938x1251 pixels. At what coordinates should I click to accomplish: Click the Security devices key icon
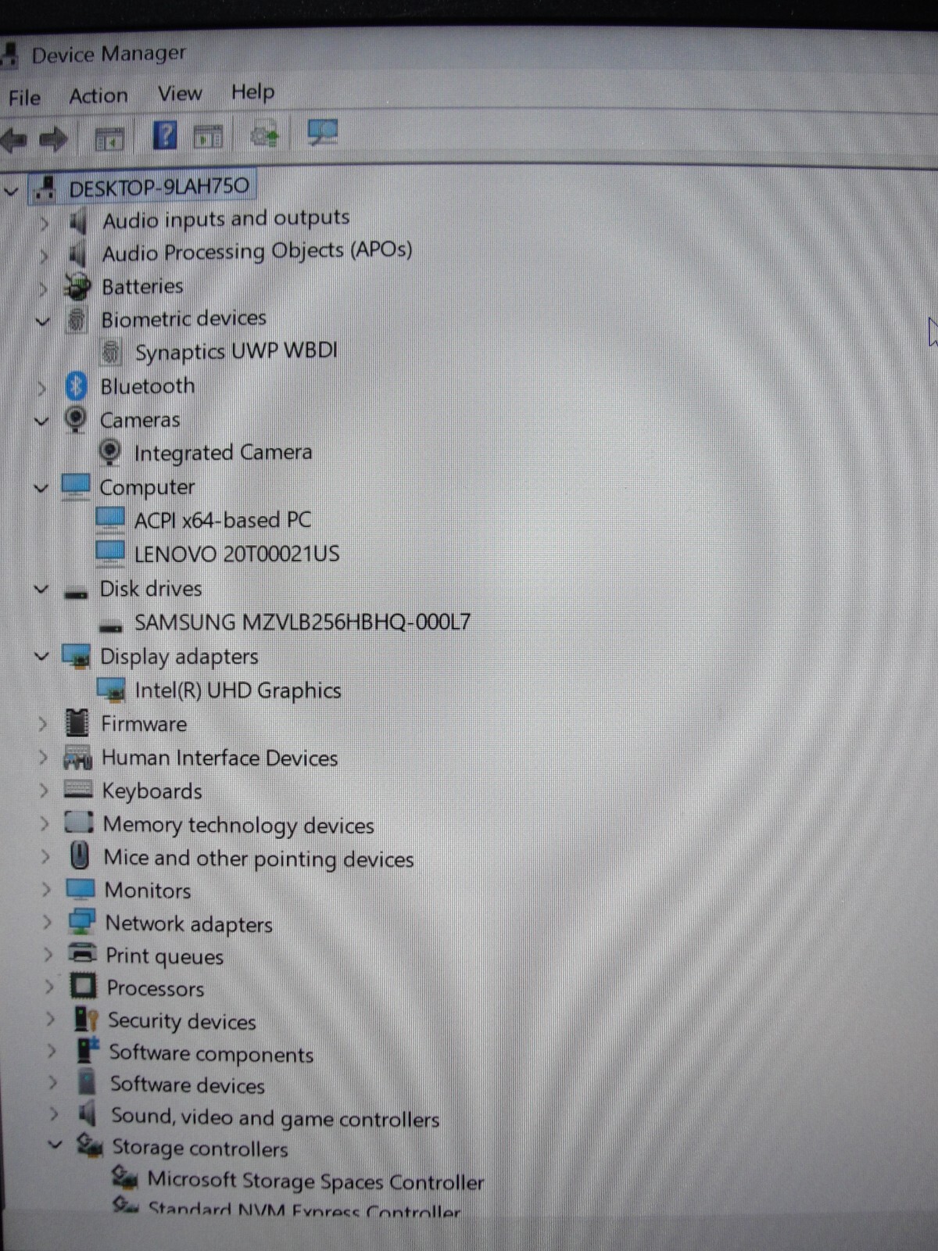[85, 1020]
